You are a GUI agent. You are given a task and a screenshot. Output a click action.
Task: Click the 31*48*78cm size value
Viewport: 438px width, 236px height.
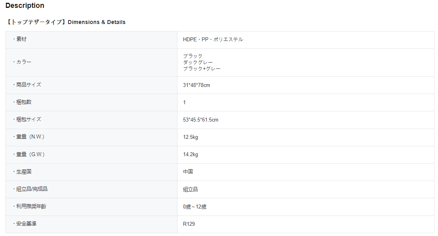(196, 85)
